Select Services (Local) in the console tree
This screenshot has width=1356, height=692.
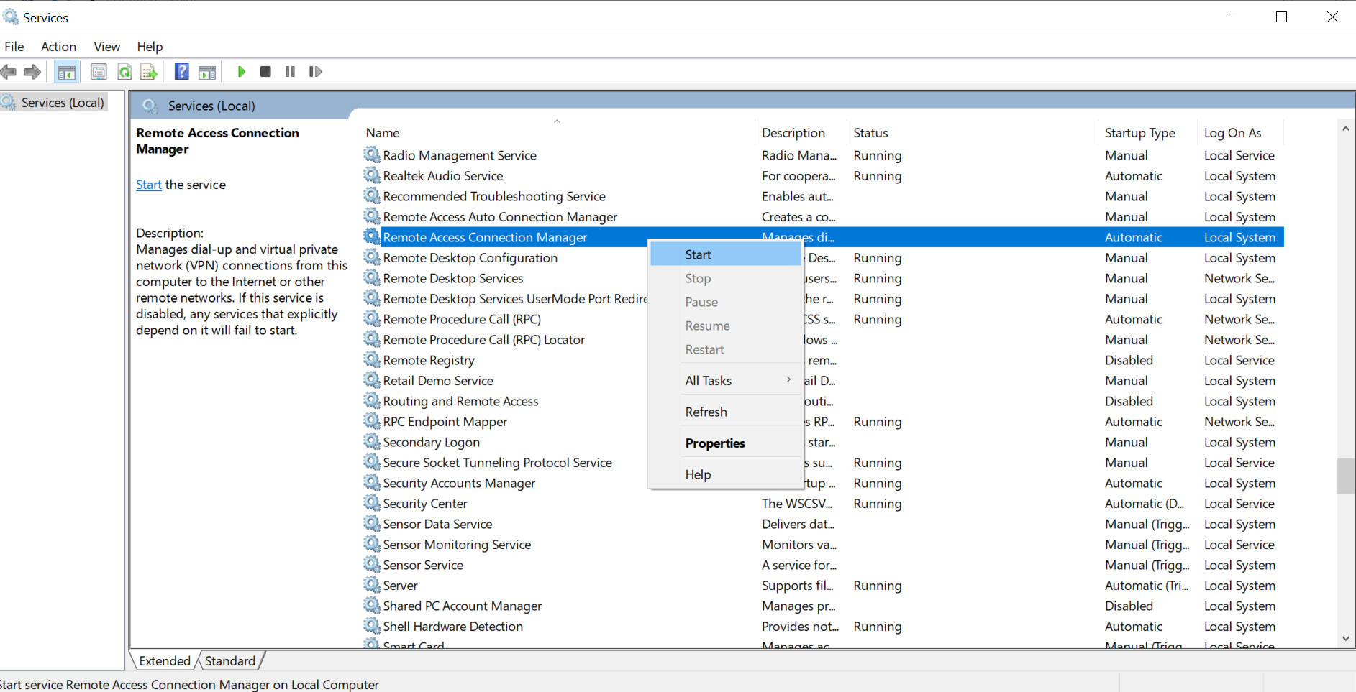pyautogui.click(x=62, y=103)
